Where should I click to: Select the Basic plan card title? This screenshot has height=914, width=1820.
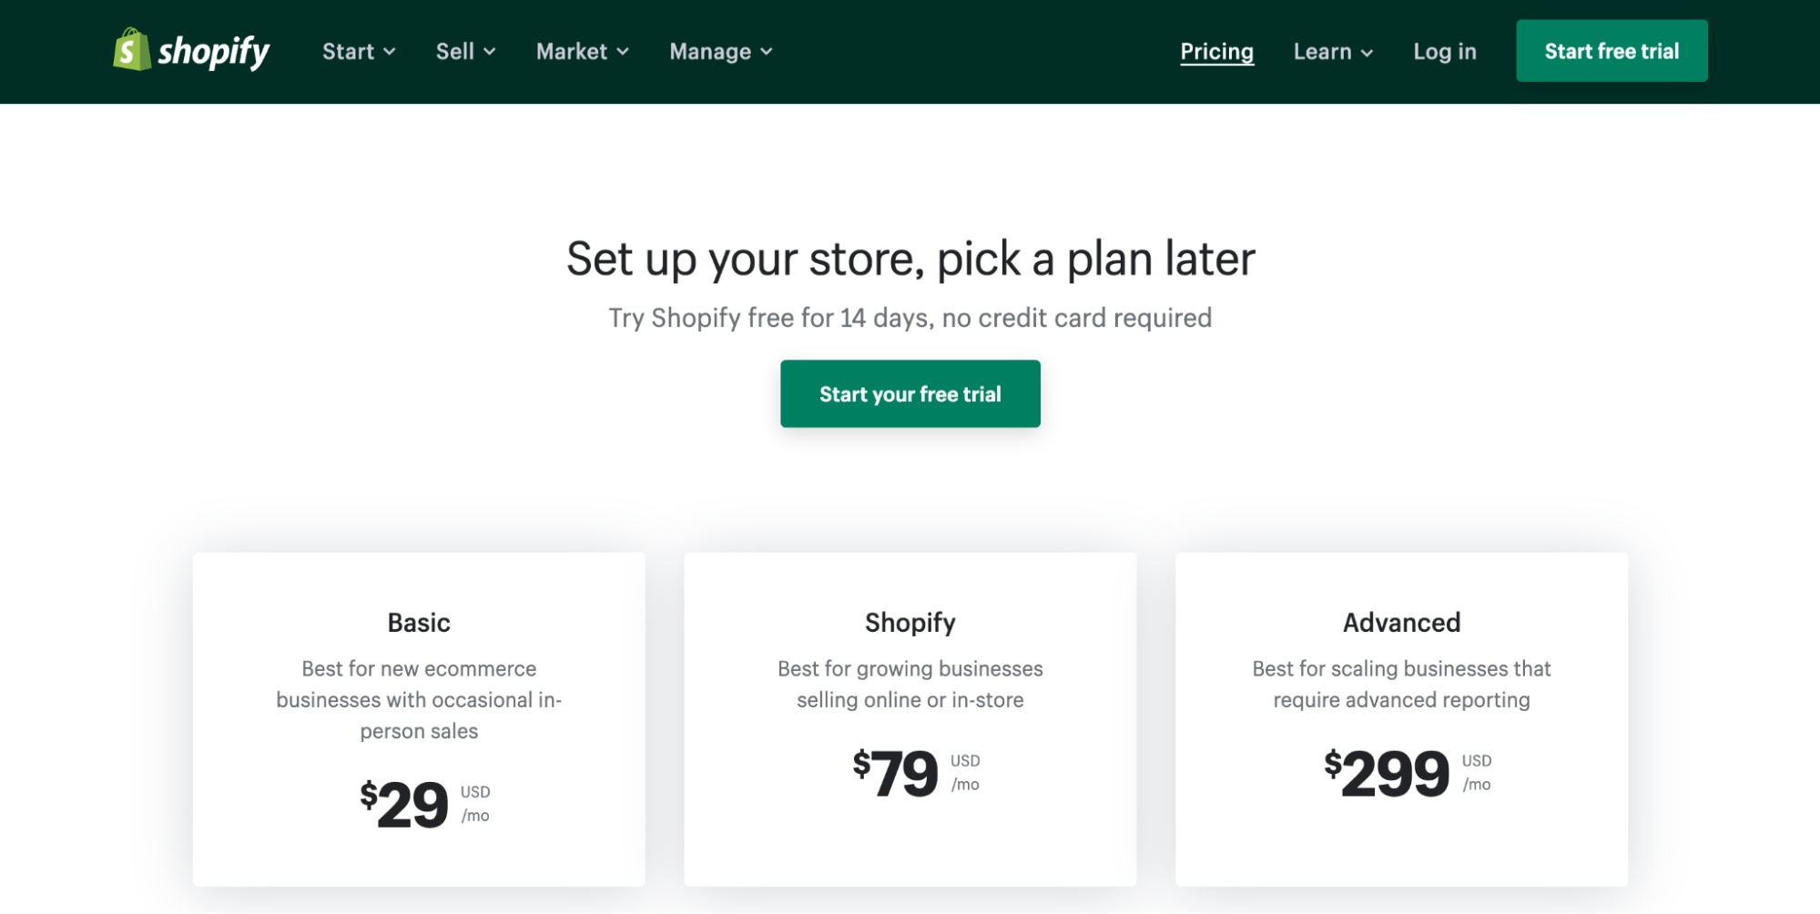419,623
